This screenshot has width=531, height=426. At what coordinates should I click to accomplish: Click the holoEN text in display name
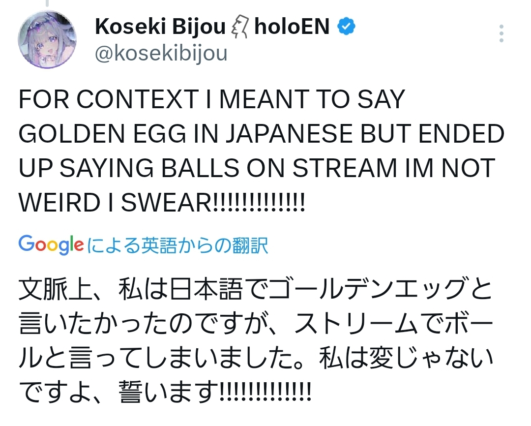292,27
